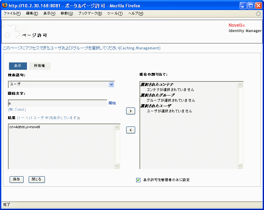The height and width of the screenshot is (210, 264).
Task: Click the 保存 button
Action: point(17,179)
